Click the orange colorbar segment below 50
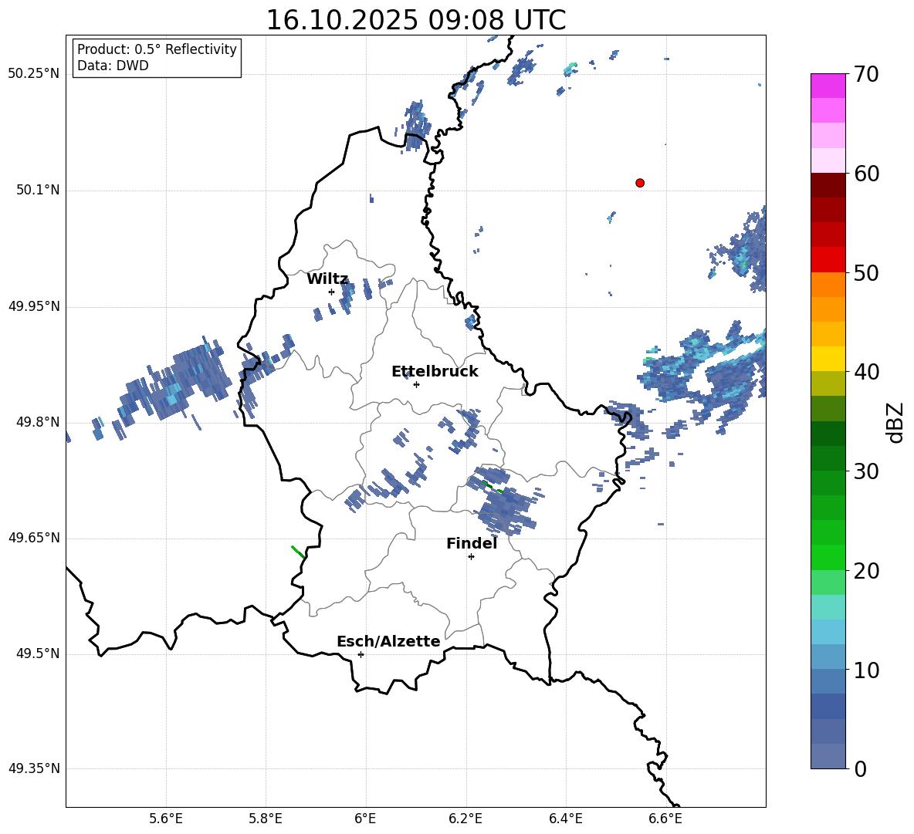Viewport: 914px width, 834px height. coord(828,285)
